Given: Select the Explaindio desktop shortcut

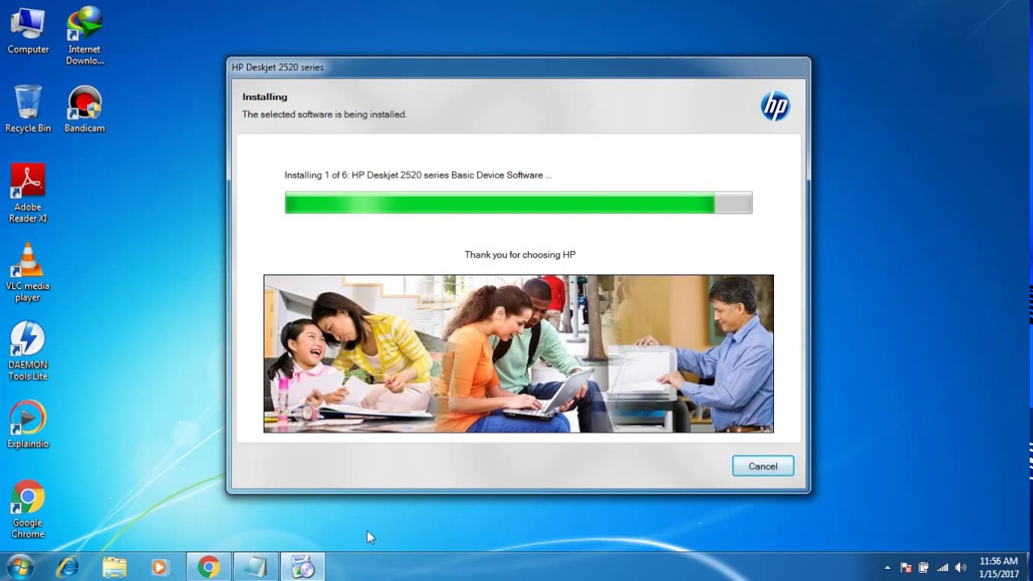Looking at the screenshot, I should pos(28,424).
